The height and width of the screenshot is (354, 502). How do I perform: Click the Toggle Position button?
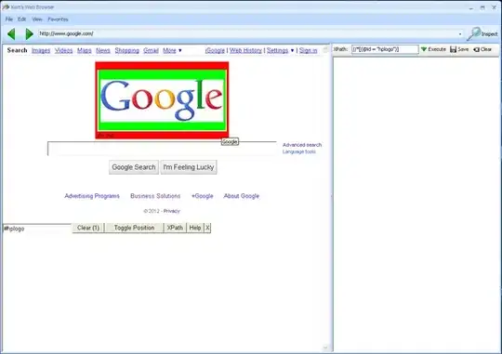click(134, 228)
